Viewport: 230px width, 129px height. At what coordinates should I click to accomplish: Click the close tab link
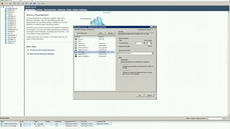[x=106, y=13]
